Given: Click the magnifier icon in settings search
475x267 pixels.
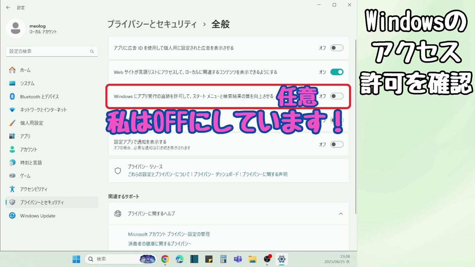Looking at the screenshot, I should coord(92,52).
